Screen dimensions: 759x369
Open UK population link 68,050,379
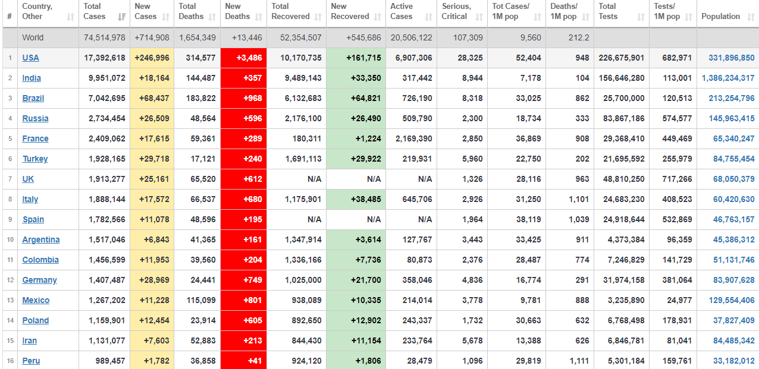(x=734, y=179)
